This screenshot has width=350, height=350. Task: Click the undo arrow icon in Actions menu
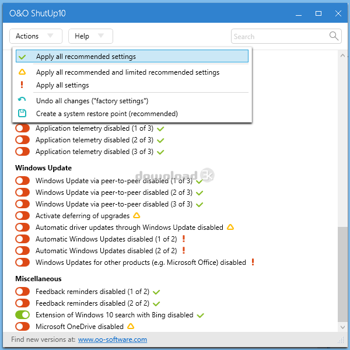coord(22,101)
